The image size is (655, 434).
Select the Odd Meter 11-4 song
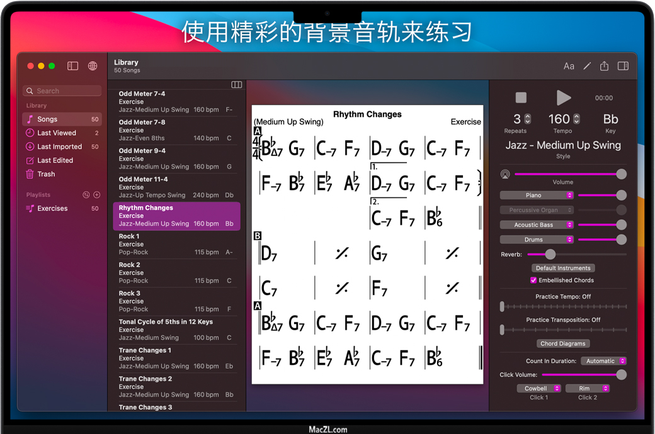(176, 187)
